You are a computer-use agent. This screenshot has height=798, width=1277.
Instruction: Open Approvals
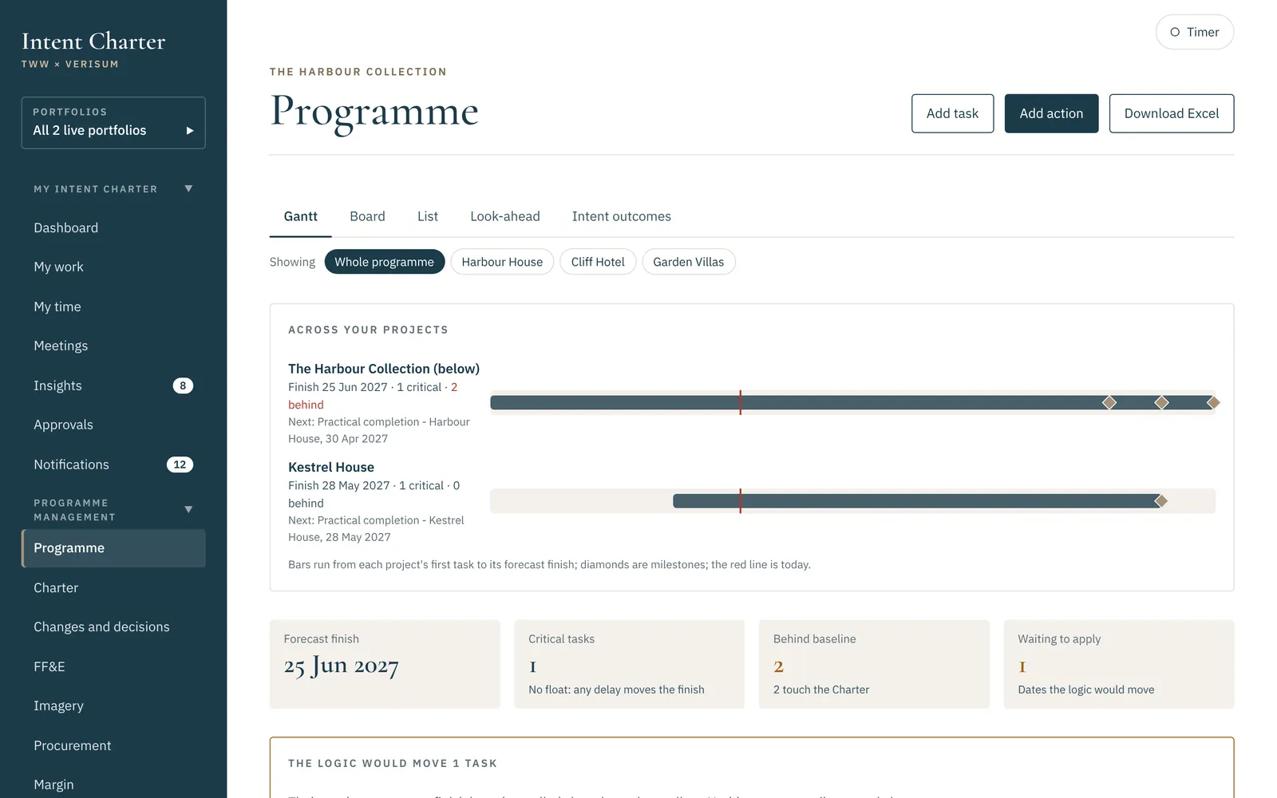(x=113, y=425)
